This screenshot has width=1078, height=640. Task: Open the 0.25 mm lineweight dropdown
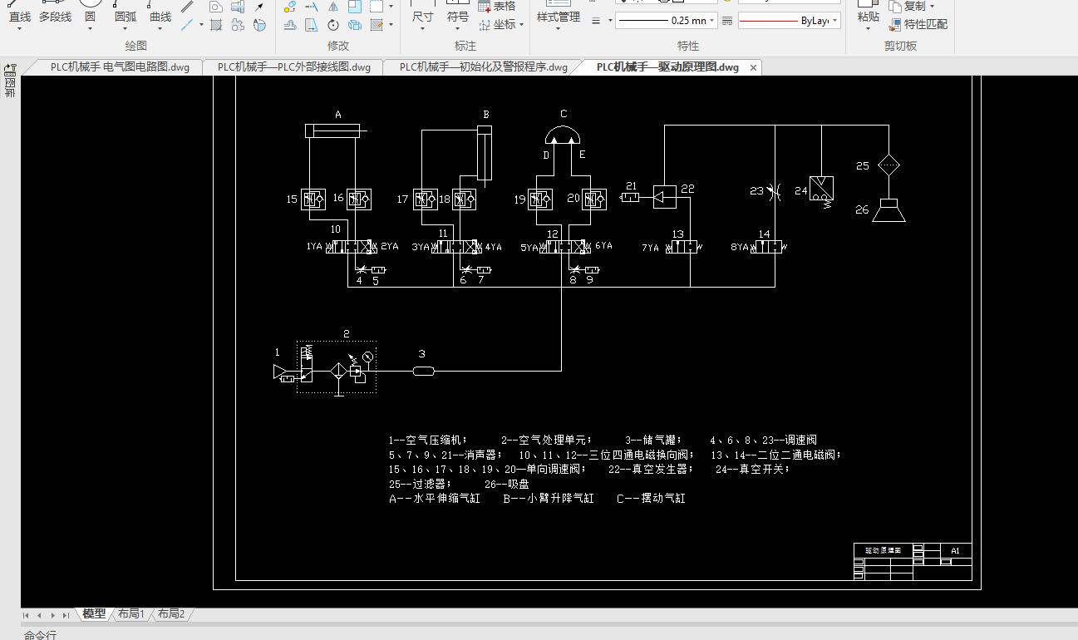click(713, 21)
